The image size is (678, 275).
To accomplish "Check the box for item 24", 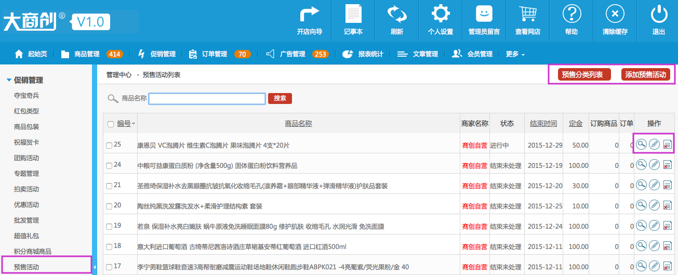I will pos(109,165).
